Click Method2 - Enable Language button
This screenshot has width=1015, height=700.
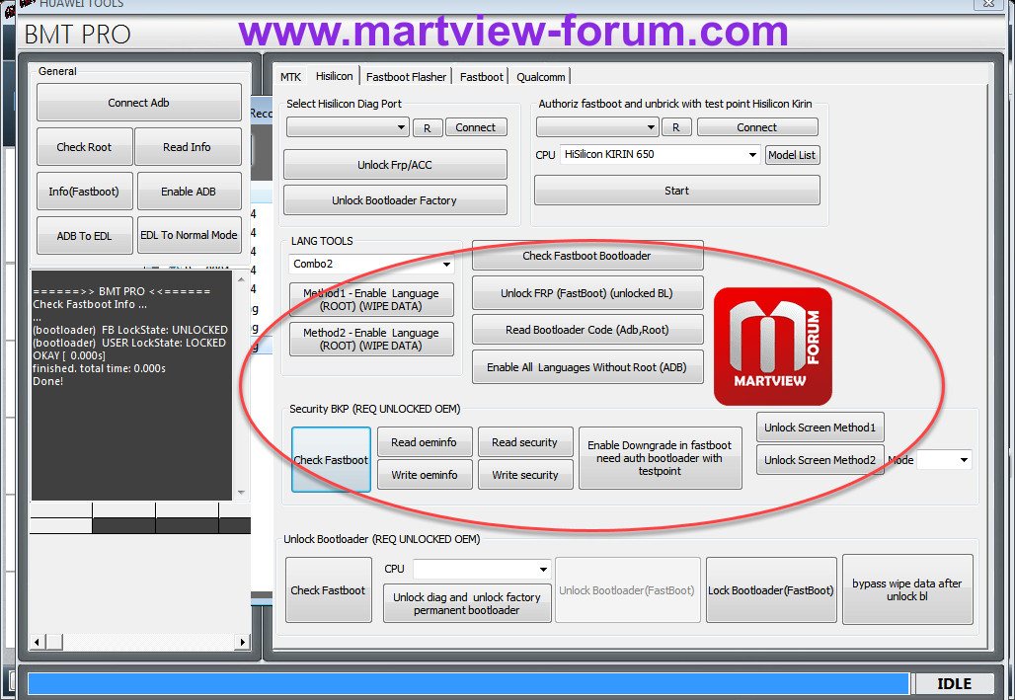pyautogui.click(x=371, y=339)
